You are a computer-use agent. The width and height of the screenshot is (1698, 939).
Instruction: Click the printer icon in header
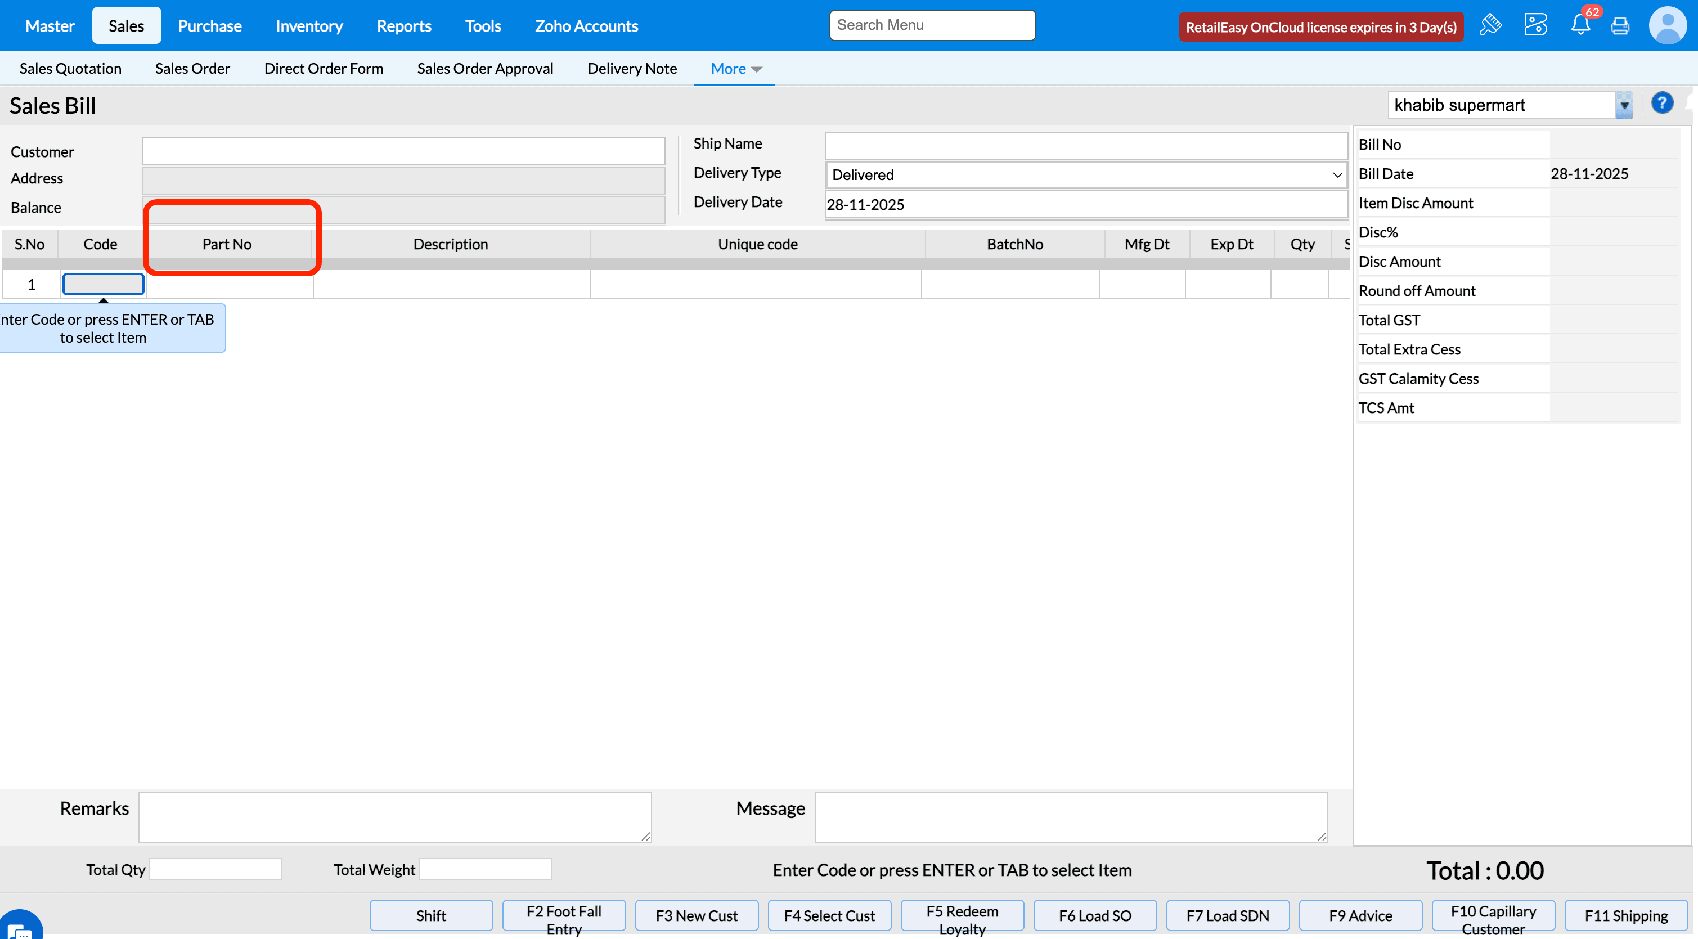pyautogui.click(x=1620, y=26)
